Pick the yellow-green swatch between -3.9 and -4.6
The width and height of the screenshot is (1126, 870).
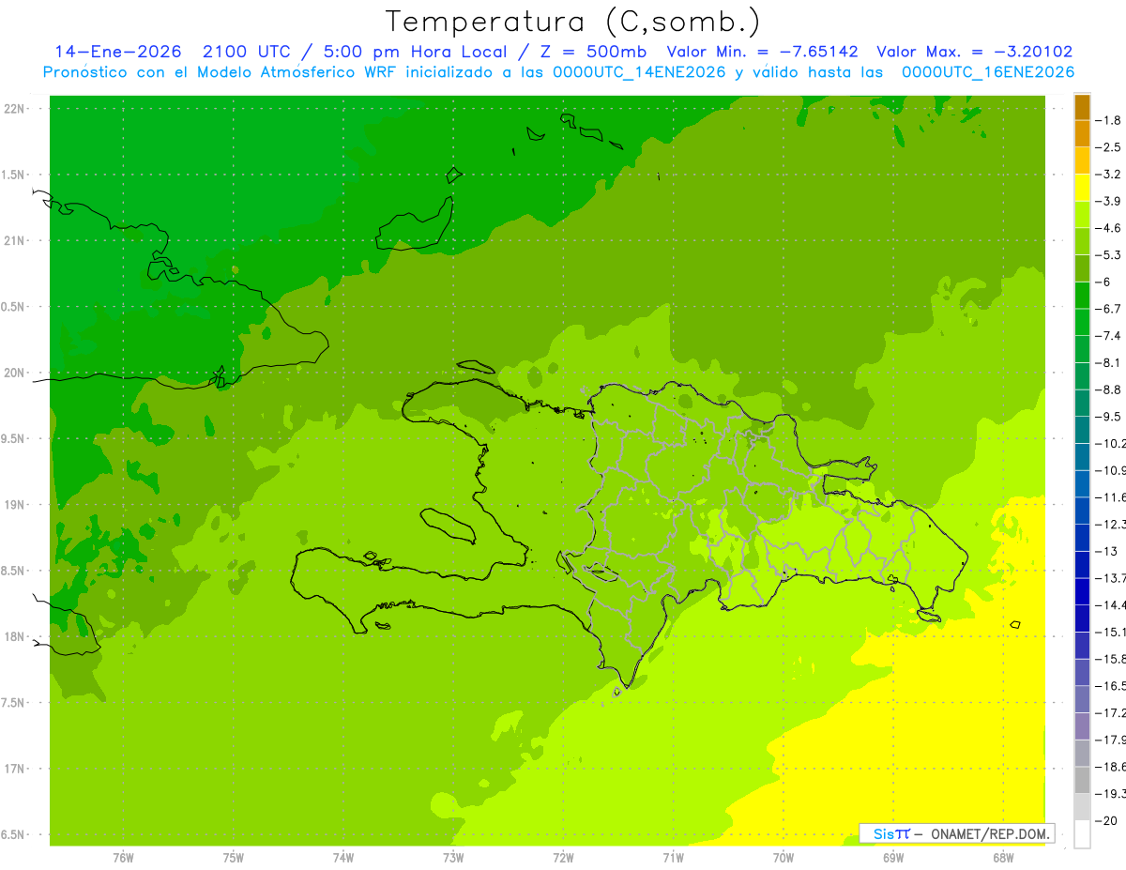point(1082,215)
